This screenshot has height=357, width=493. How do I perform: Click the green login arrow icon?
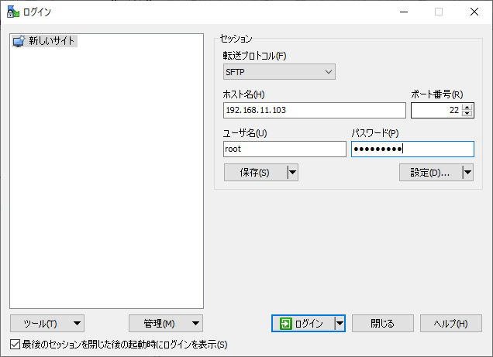pyautogui.click(x=286, y=324)
